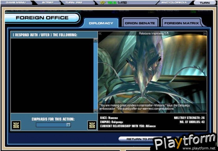Image resolution: width=218 pixels, height=151 pixels.
Task: Click the No. of Worlds: 43 text
Action: tap(192, 122)
